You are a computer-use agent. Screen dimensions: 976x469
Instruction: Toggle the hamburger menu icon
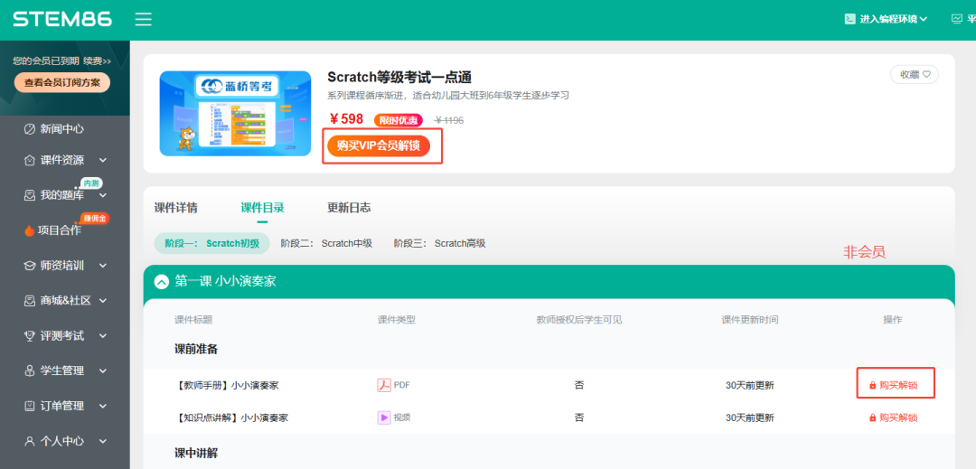pyautogui.click(x=144, y=19)
